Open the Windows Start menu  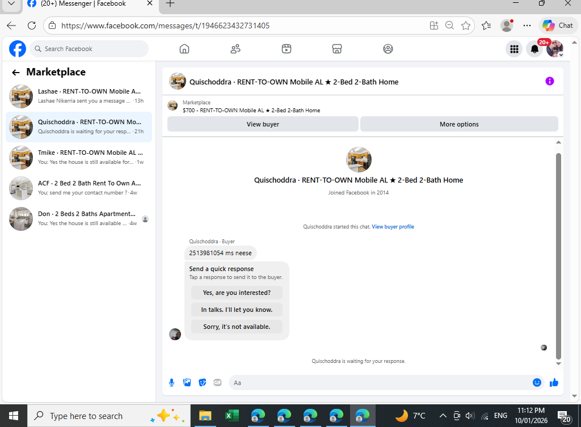coord(14,416)
